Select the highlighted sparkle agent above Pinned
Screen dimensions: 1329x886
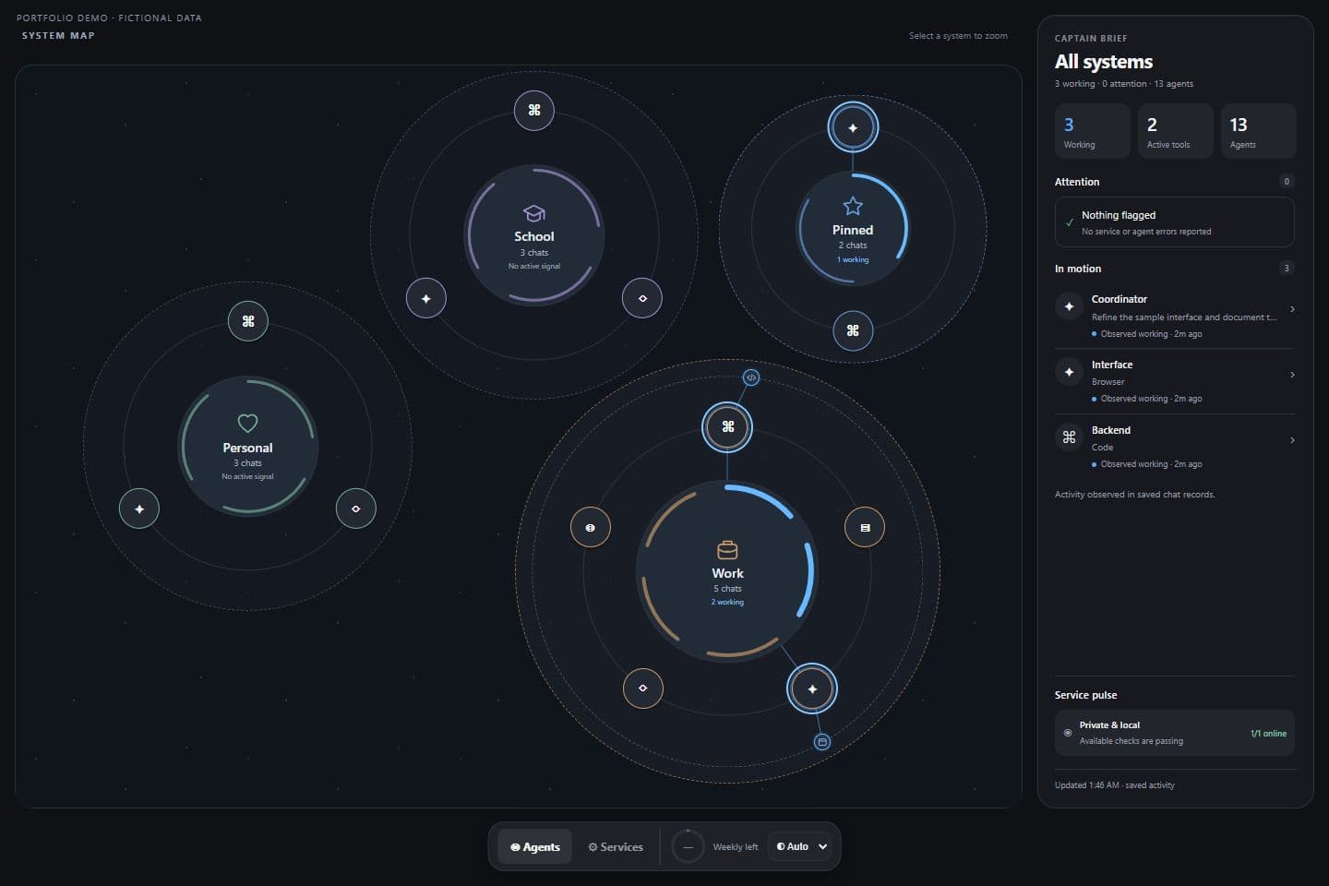pyautogui.click(x=853, y=127)
